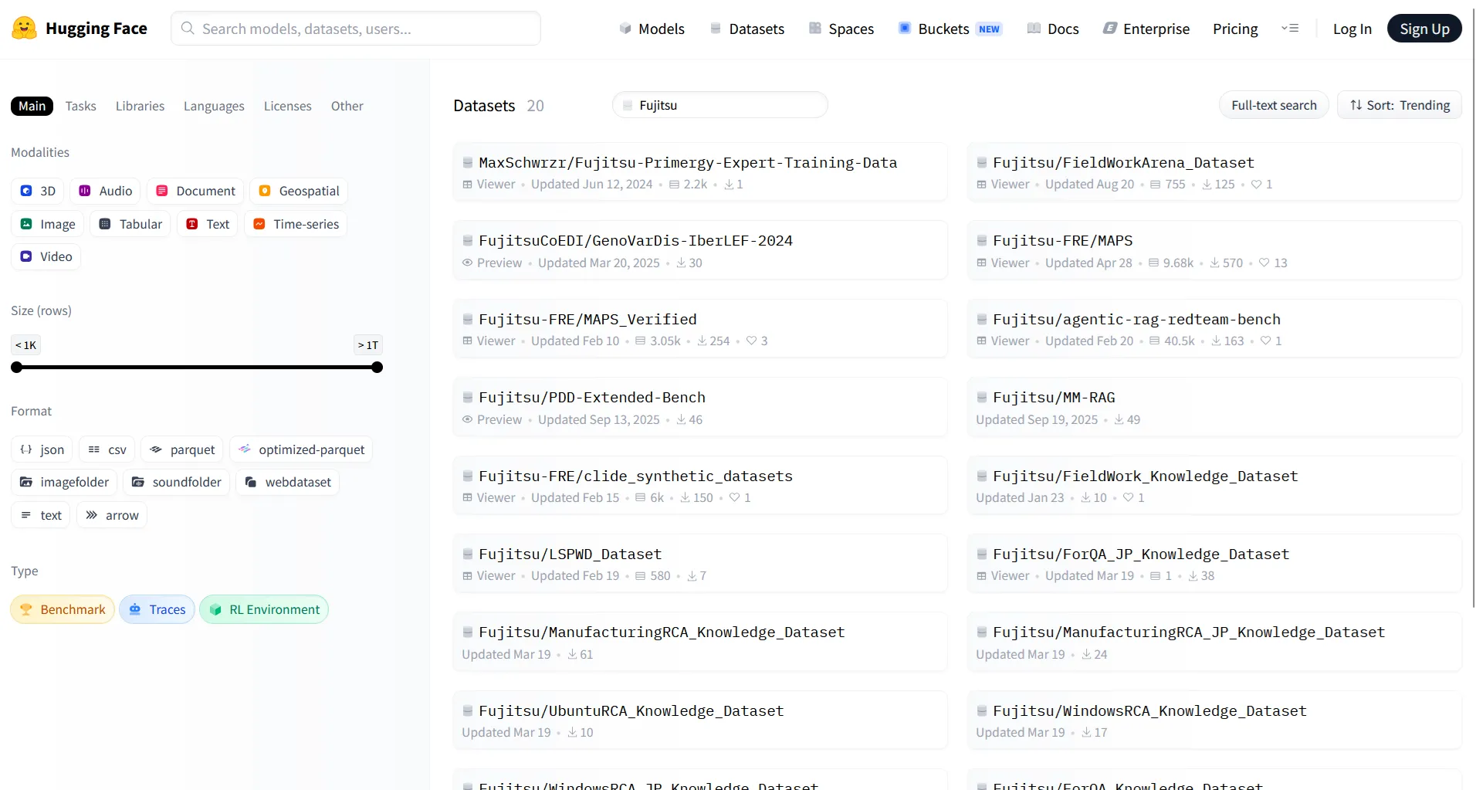Viewport: 1476px width, 790px height.
Task: Select the Video modality icon
Action: coord(26,256)
